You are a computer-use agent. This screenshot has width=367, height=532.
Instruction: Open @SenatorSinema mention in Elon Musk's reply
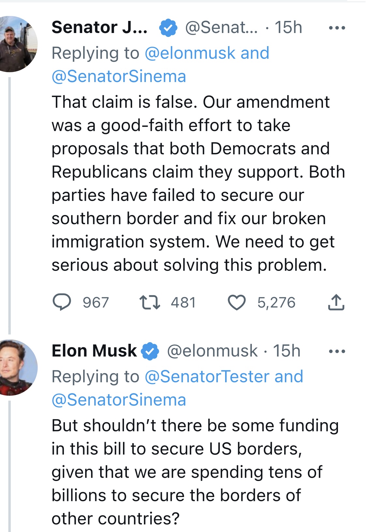click(119, 400)
